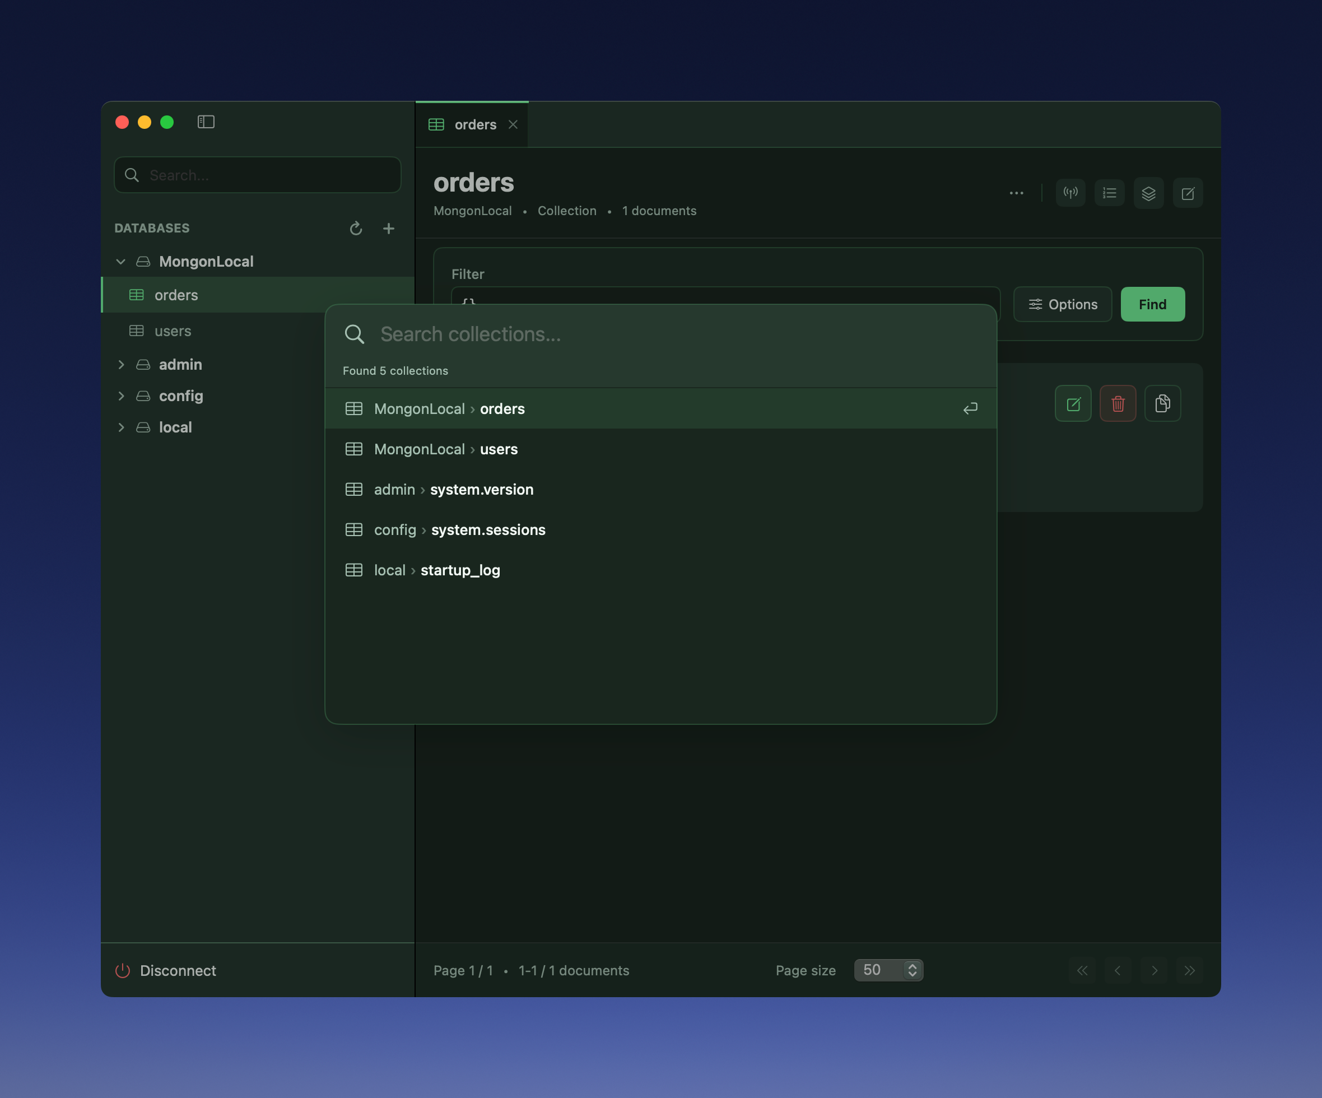1322x1098 pixels.
Task: Copy the document with duplicate icon
Action: point(1162,403)
